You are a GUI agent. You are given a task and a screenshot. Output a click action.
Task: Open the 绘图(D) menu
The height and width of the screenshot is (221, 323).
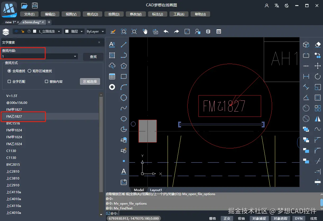[x=114, y=14]
